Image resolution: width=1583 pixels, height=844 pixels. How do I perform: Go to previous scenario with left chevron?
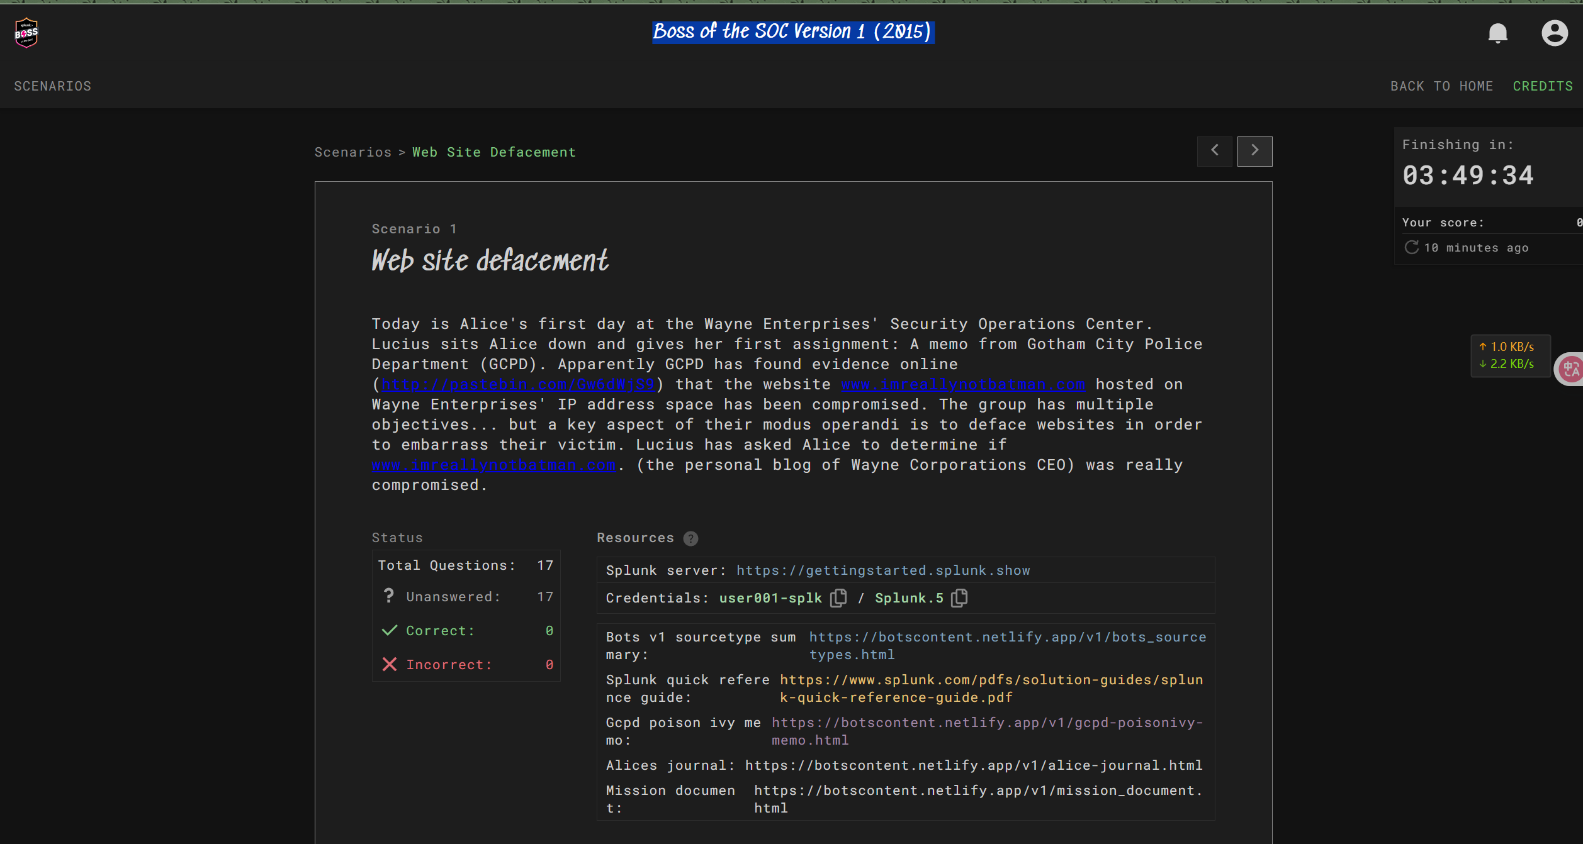click(x=1214, y=151)
